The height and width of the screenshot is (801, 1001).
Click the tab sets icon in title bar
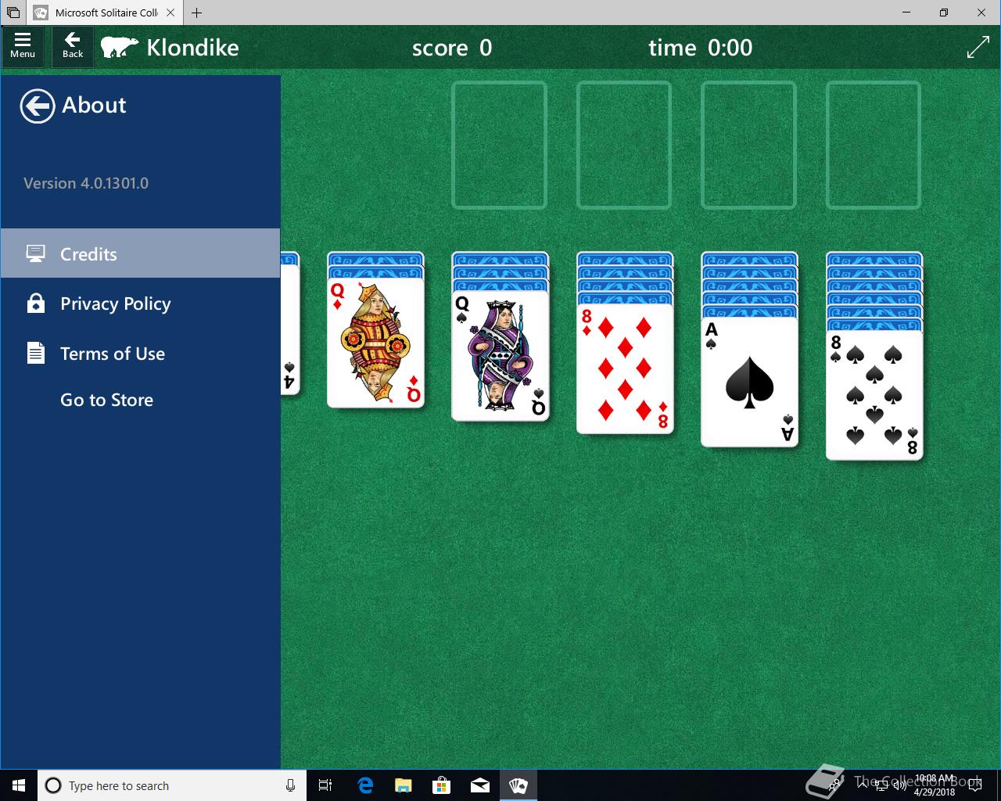click(13, 13)
